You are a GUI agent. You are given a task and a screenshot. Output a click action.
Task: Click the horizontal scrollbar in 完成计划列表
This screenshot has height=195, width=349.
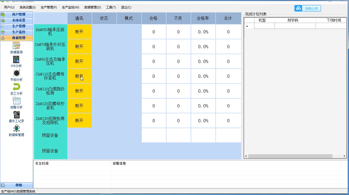coord(290,156)
